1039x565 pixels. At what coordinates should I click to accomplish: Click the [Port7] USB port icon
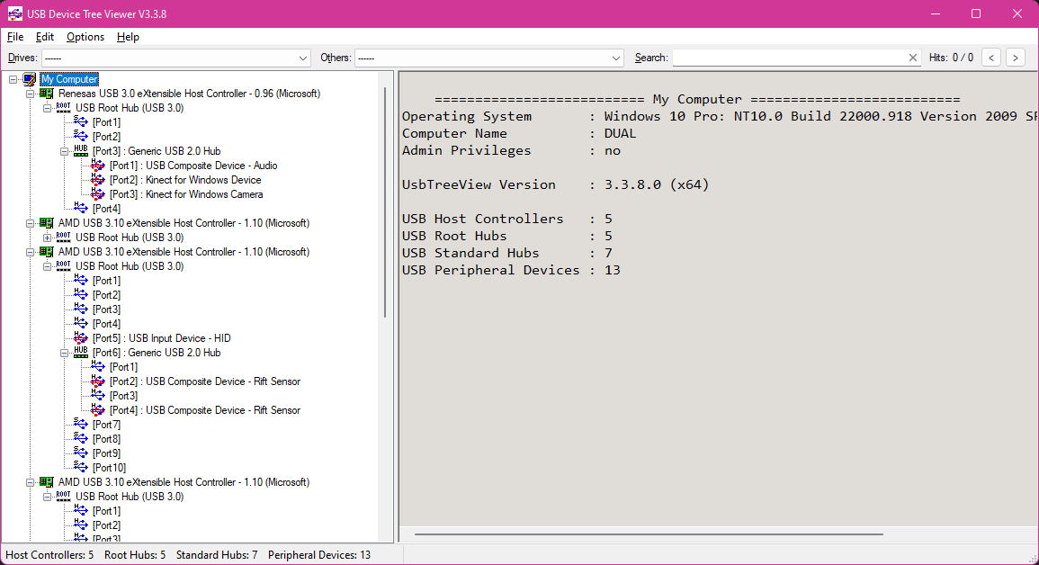point(80,424)
